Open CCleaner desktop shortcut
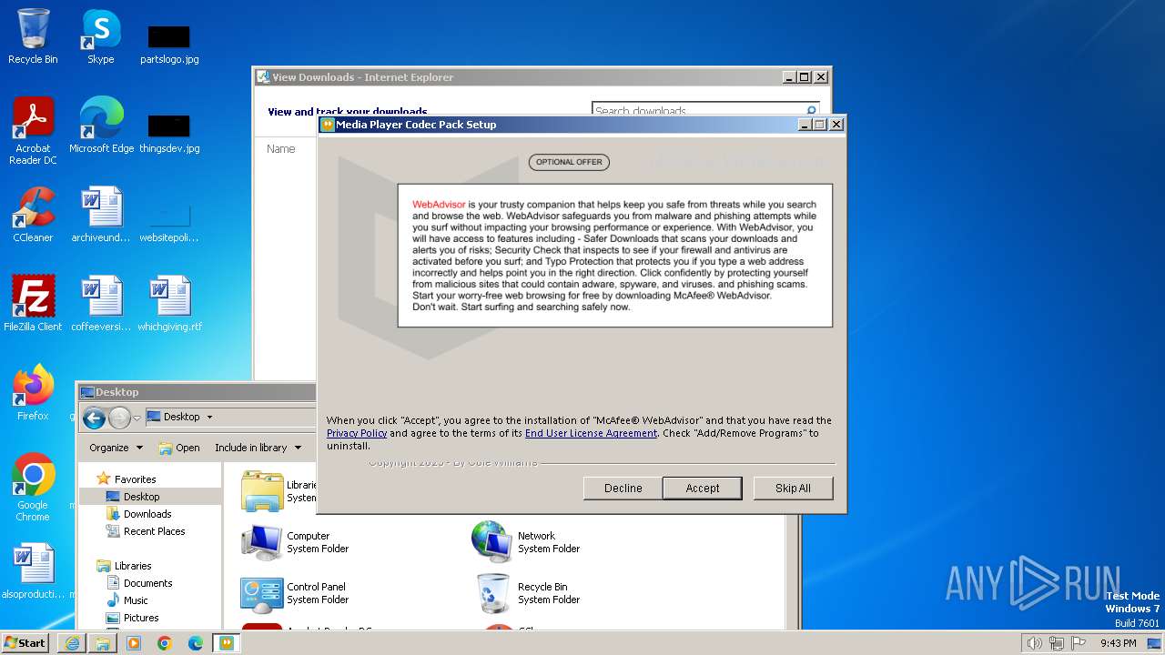This screenshot has width=1165, height=655. [33, 215]
